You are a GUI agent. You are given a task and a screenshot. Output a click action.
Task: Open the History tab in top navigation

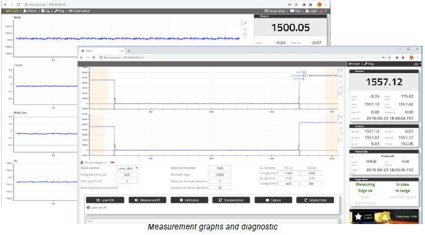tap(30, 11)
